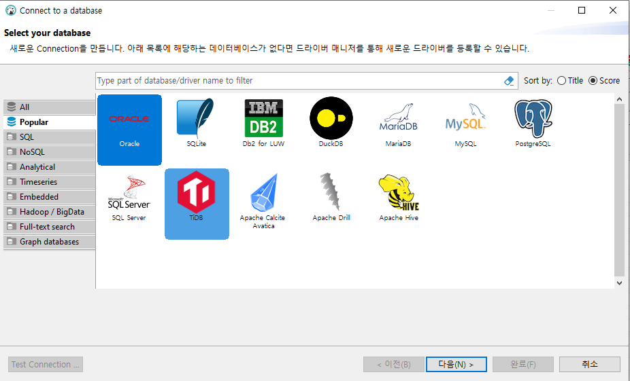
Task: Sort database list by Score
Action: (x=604, y=81)
